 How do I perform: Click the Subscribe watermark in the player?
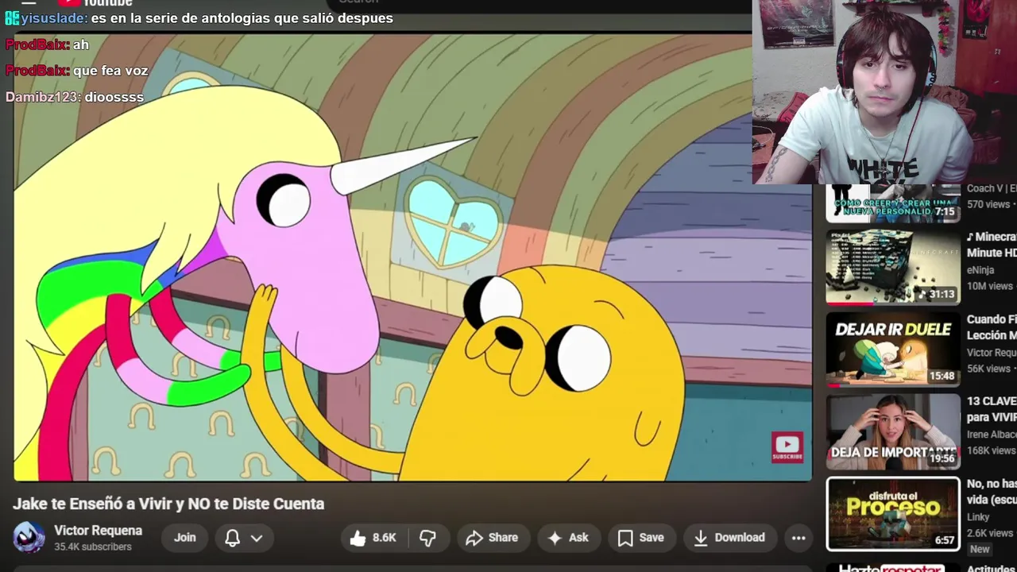(787, 447)
